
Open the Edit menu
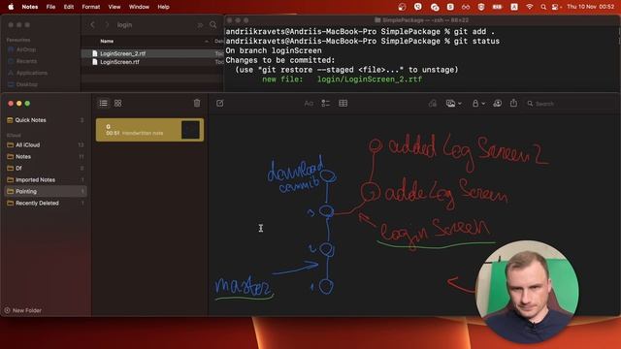pyautogui.click(x=69, y=7)
